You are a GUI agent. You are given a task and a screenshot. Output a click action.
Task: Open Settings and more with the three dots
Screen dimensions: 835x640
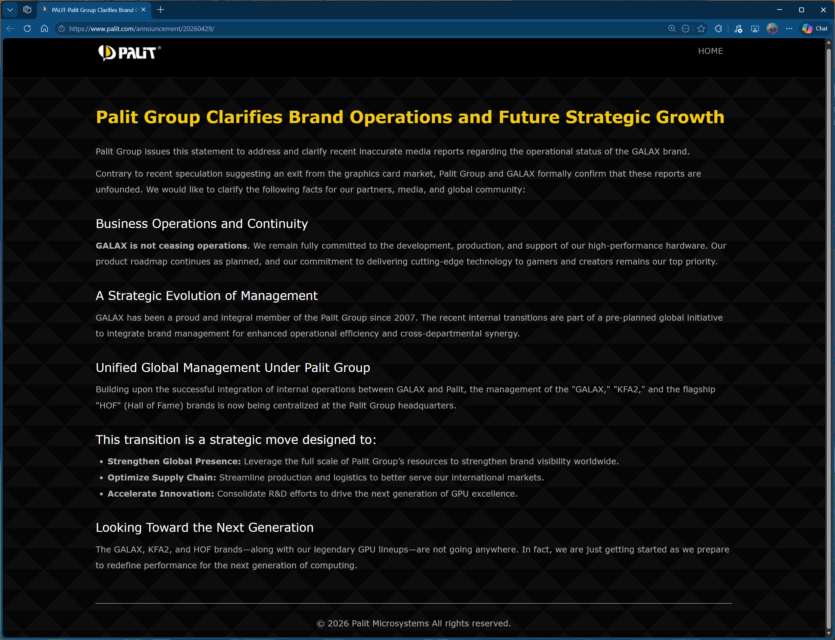click(789, 28)
